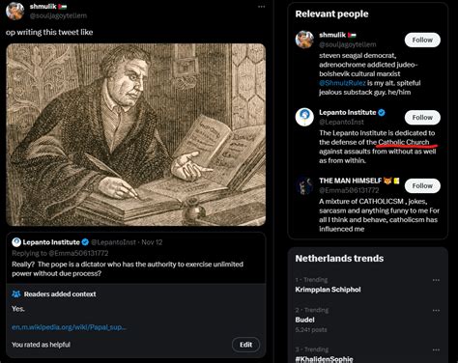View the Martin Luther engraving image
Viewport: 458px width, 363px height.
[x=136, y=134]
